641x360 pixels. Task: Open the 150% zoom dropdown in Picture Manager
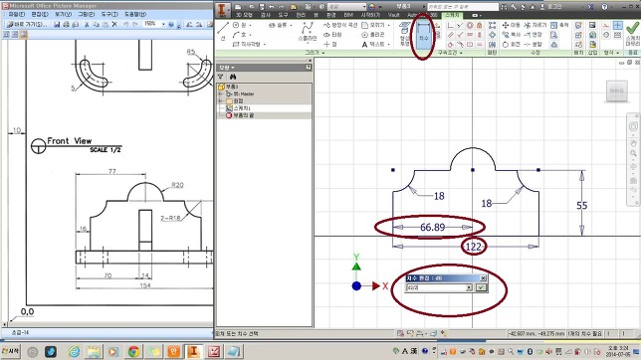[163, 25]
